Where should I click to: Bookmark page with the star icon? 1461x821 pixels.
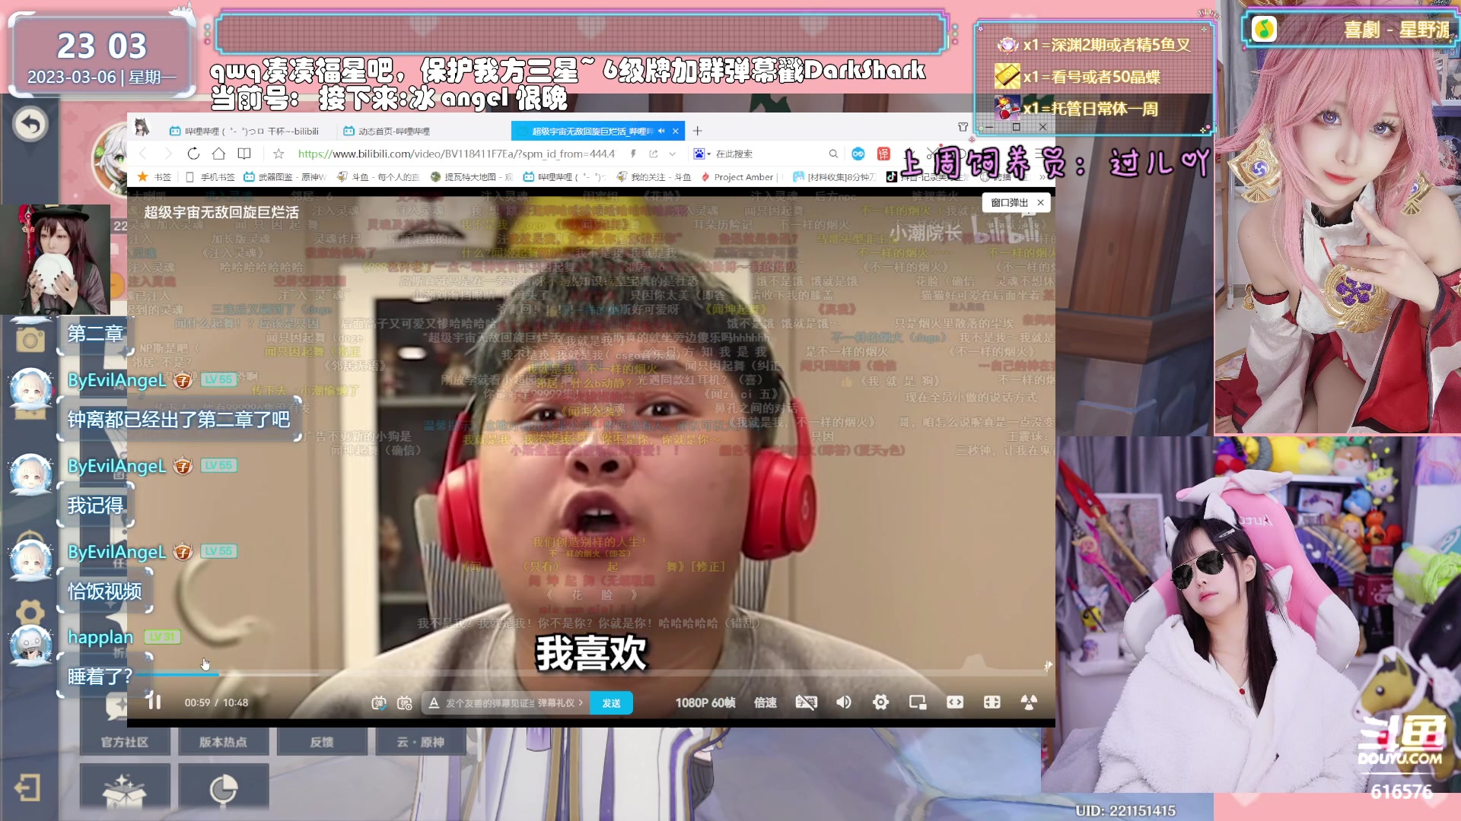point(279,154)
